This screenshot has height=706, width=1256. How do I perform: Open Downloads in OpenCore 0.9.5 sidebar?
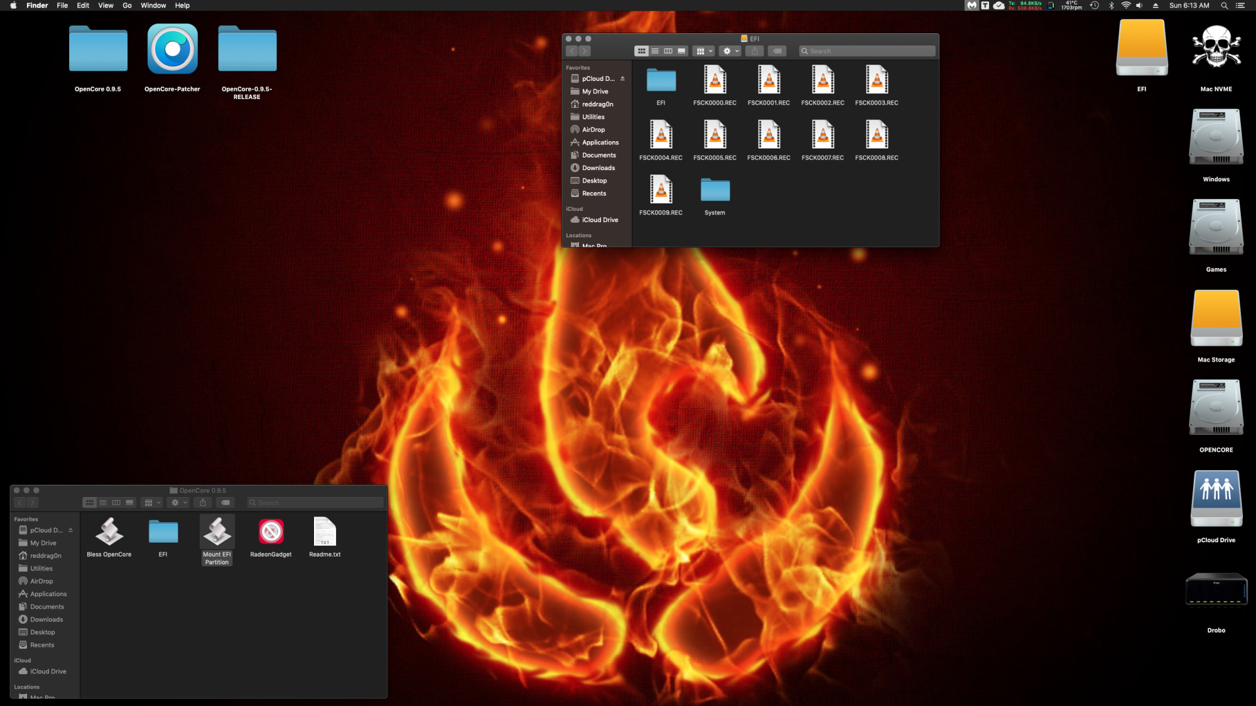pyautogui.click(x=46, y=619)
